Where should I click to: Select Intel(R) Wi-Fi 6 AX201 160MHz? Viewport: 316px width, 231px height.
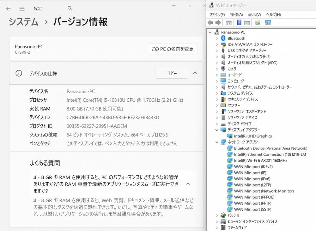[x=261, y=161]
